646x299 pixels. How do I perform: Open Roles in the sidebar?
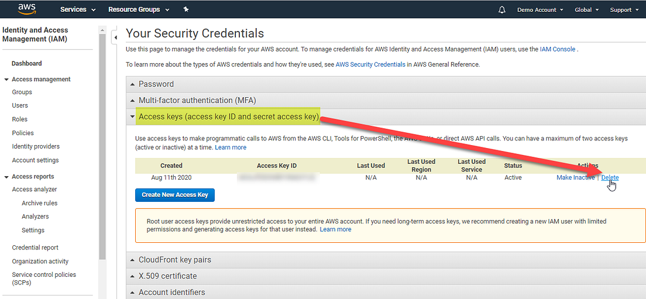coord(19,119)
